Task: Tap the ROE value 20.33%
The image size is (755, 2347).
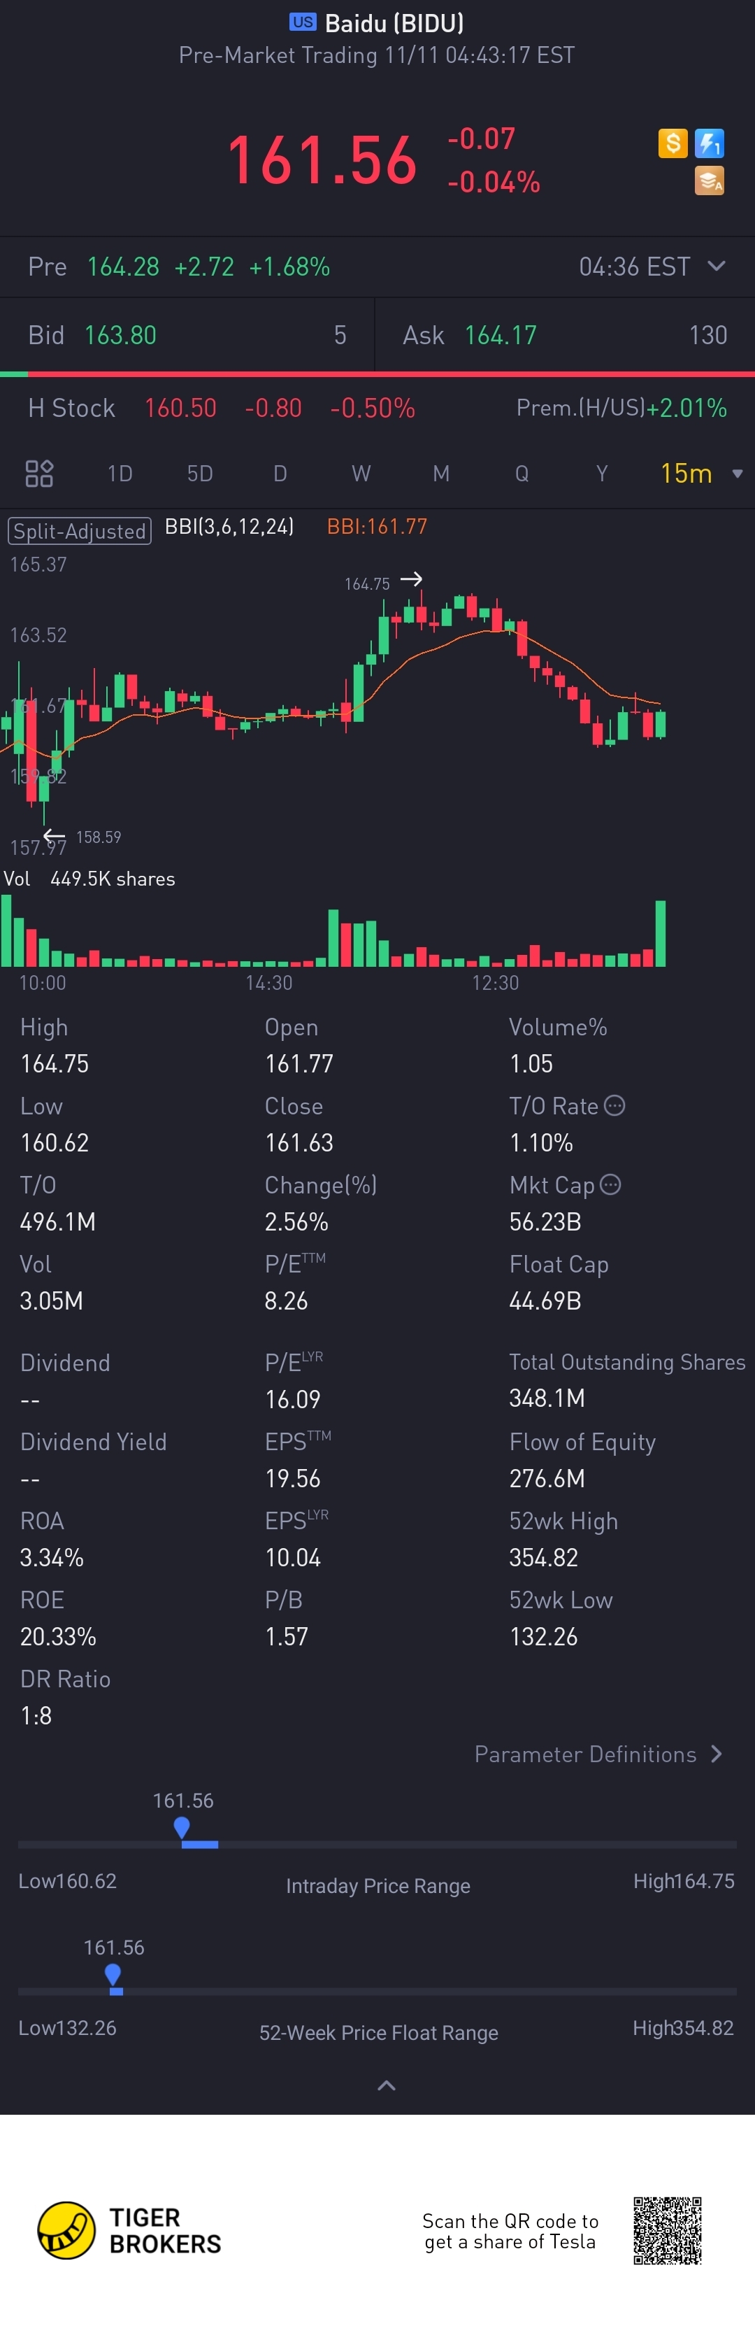Action: [58, 1636]
